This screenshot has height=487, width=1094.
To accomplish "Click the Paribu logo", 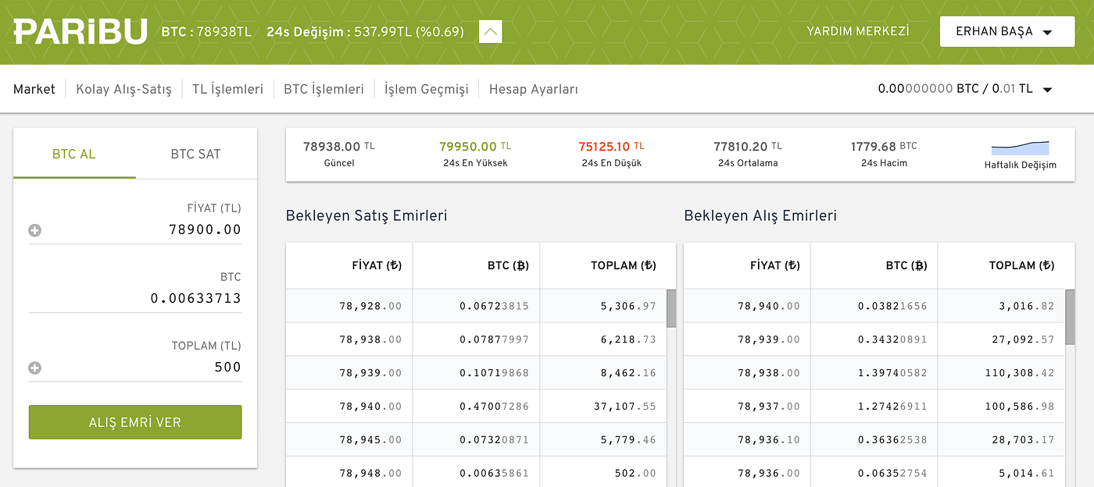I will tap(80, 32).
